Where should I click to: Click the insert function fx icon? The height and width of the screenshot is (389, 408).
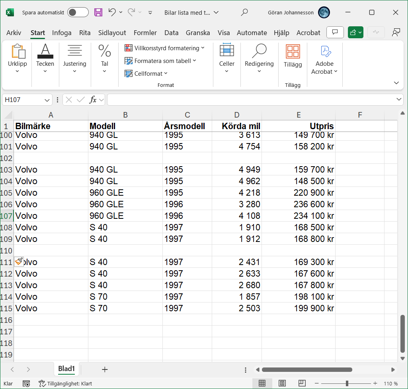point(93,100)
